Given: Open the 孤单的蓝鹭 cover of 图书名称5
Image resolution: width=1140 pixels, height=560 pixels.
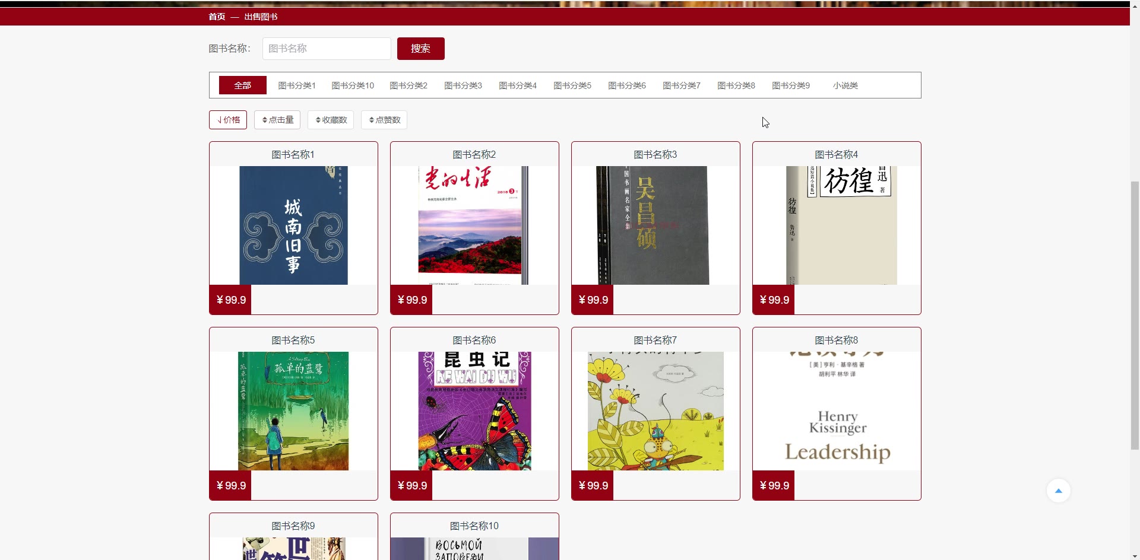Looking at the screenshot, I should tap(293, 411).
